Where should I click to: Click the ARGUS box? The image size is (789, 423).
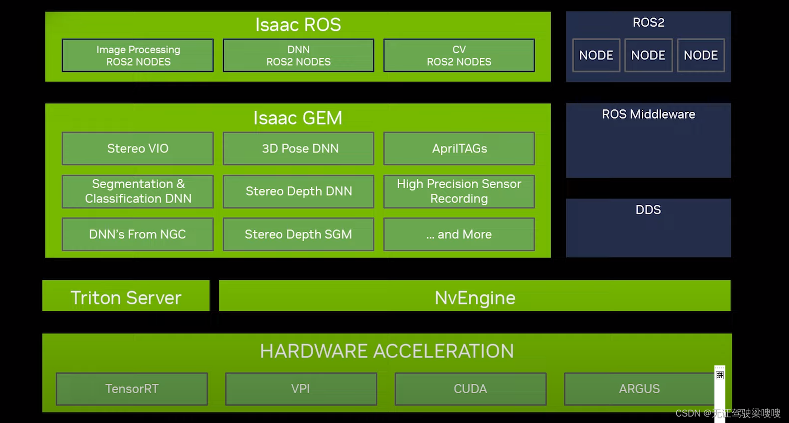(639, 389)
